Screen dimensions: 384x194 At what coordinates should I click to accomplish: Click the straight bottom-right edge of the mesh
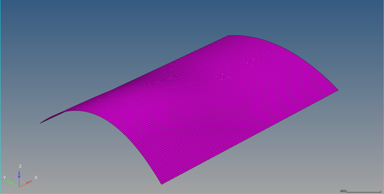pyautogui.click(x=251, y=136)
